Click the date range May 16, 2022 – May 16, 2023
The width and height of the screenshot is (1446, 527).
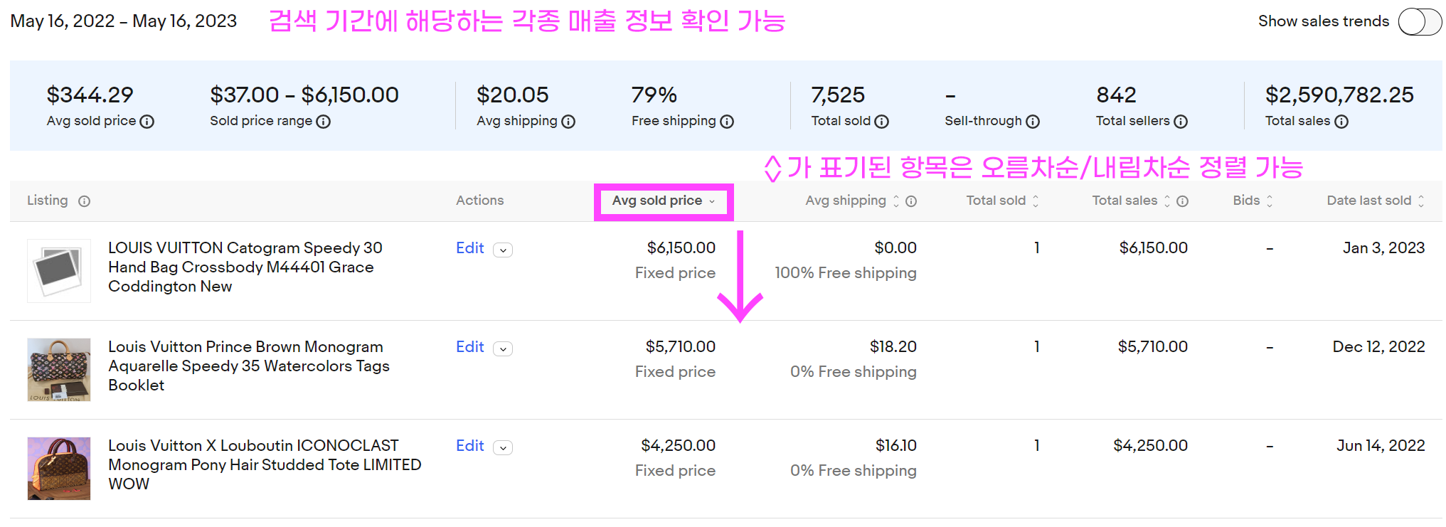click(124, 21)
